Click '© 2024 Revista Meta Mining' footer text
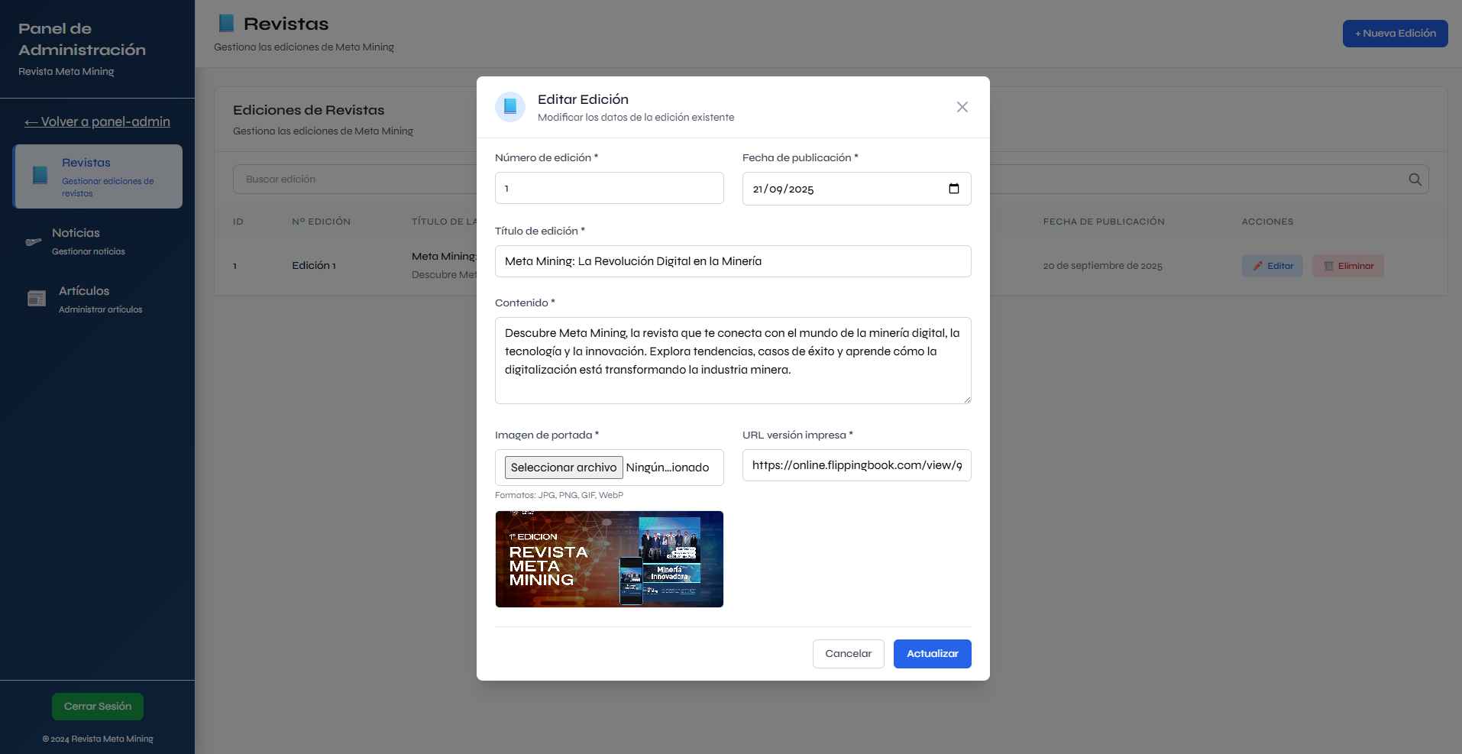The width and height of the screenshot is (1462, 754). click(x=98, y=739)
